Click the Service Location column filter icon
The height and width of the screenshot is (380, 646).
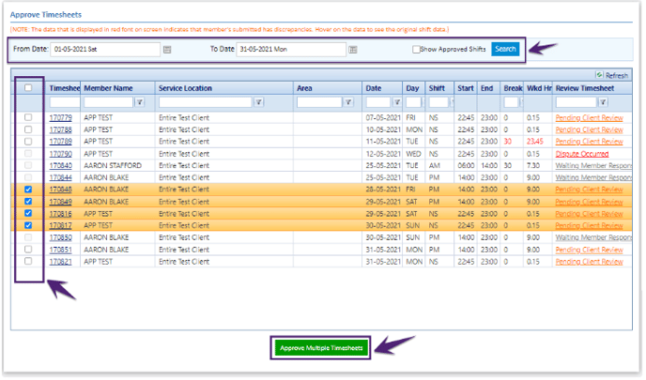pyautogui.click(x=259, y=102)
